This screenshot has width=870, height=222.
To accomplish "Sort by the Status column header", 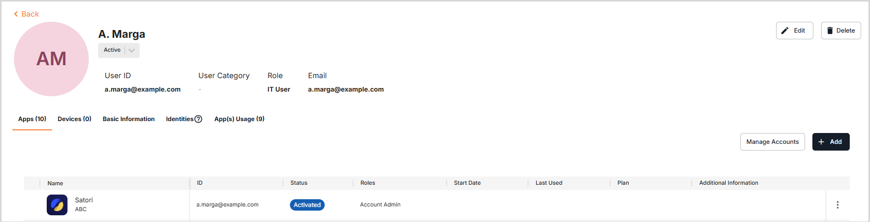I will click(299, 183).
